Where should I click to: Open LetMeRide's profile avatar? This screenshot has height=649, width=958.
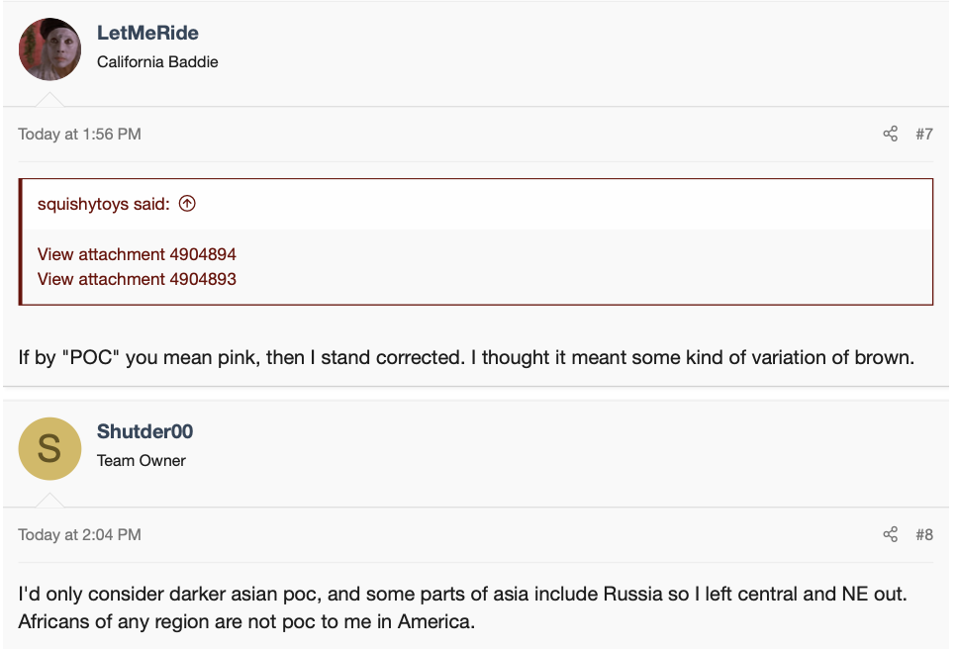[x=49, y=49]
